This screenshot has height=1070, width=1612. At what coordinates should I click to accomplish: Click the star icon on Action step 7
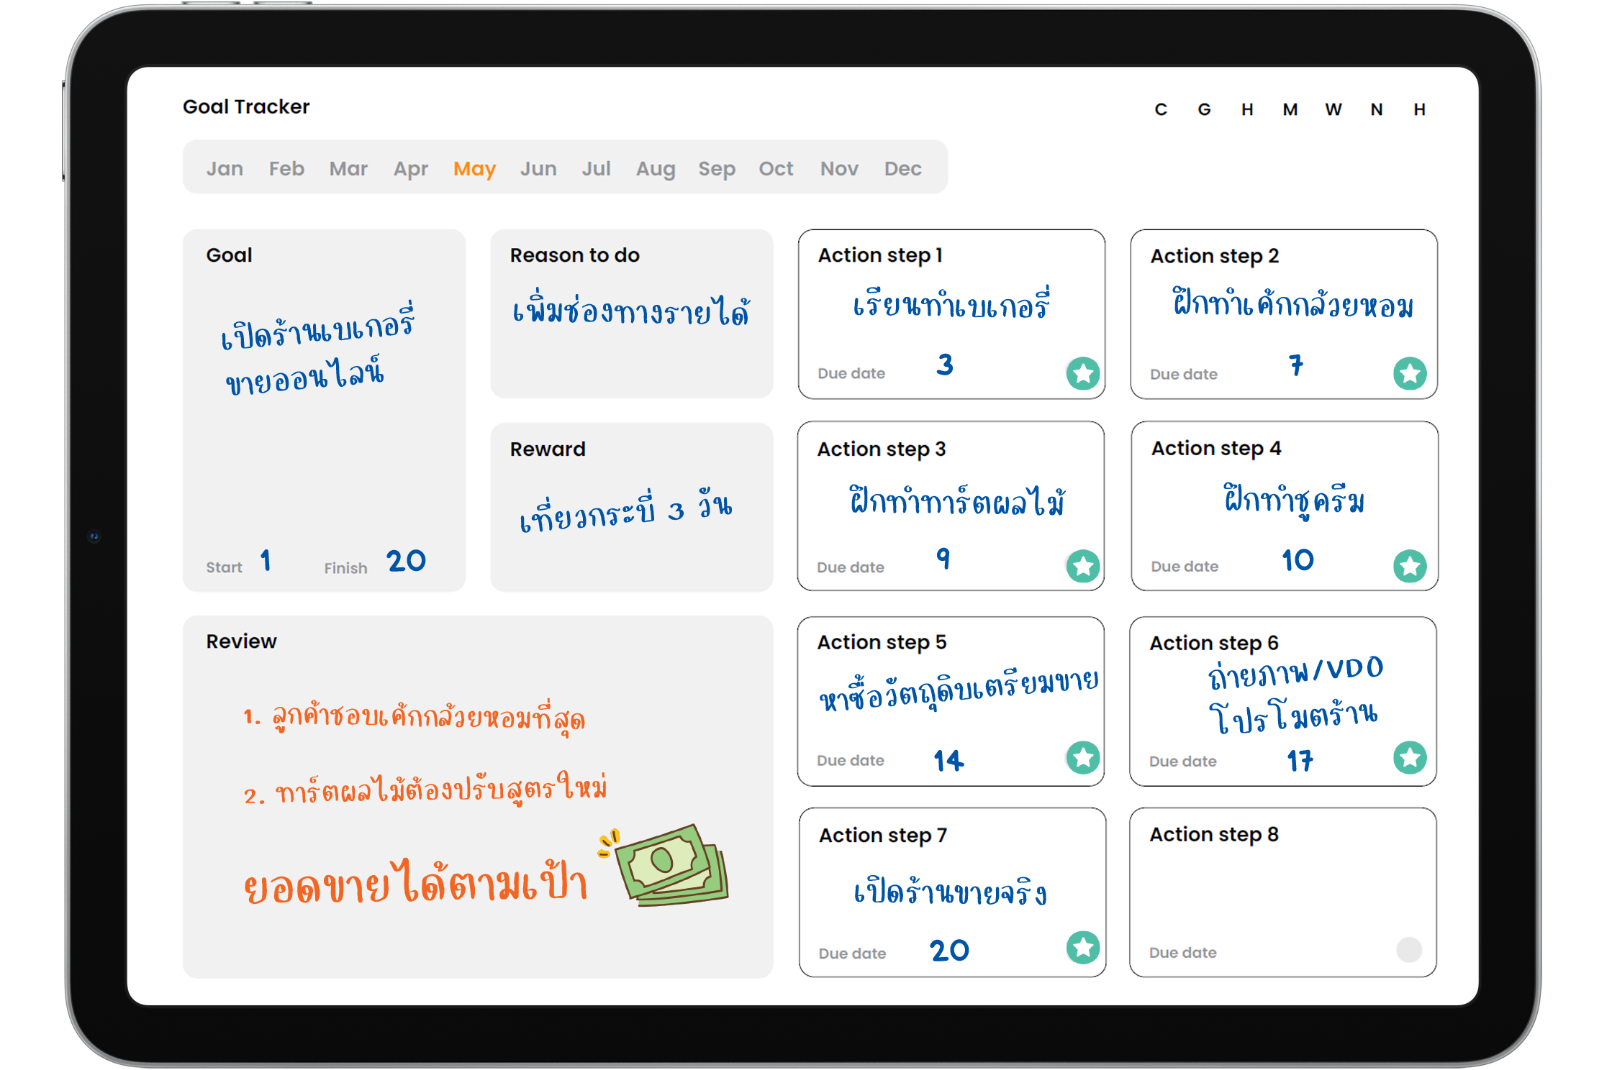coord(1083,947)
